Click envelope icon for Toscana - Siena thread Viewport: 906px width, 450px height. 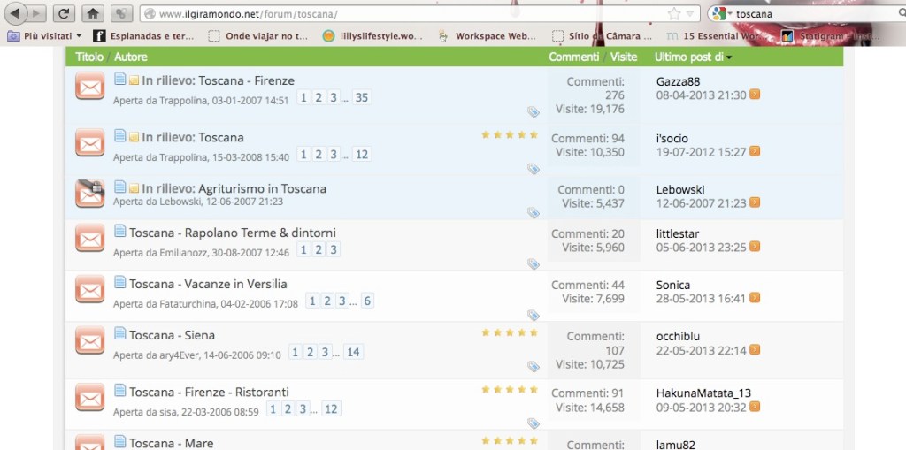tap(90, 340)
